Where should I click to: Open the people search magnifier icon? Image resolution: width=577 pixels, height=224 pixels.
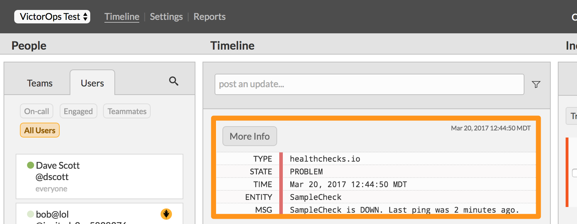[174, 81]
